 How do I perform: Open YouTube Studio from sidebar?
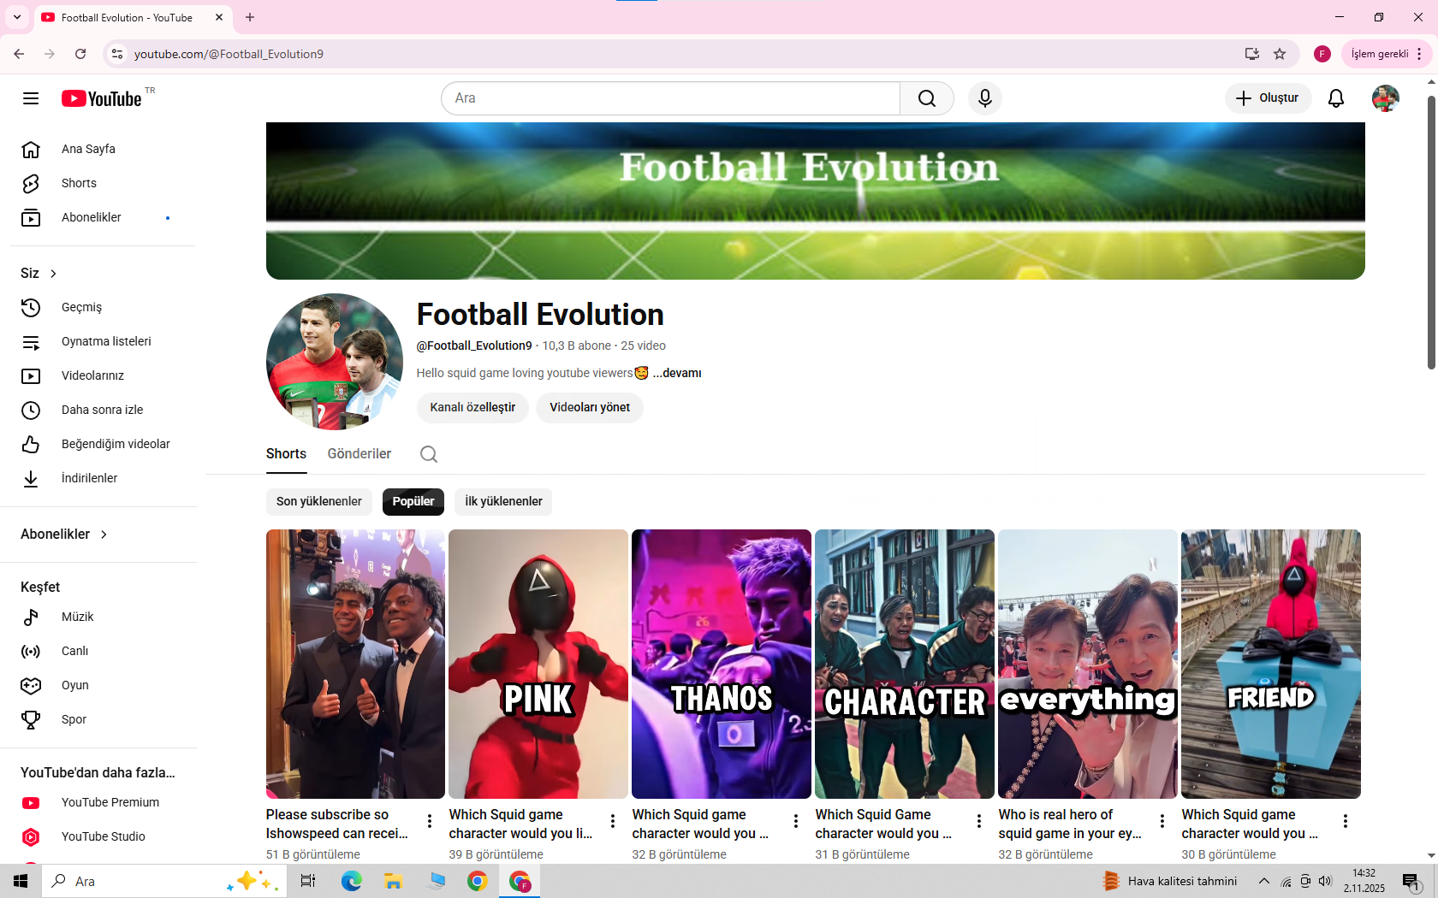pyautogui.click(x=103, y=836)
